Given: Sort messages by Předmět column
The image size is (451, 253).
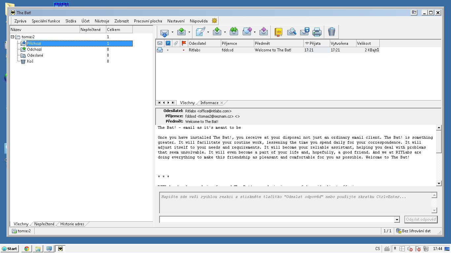Looking at the screenshot, I should point(279,43).
